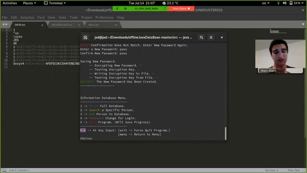Image resolution: width=307 pixels, height=173 pixels.
Task: Open the Activities overview
Action: click(10, 3)
